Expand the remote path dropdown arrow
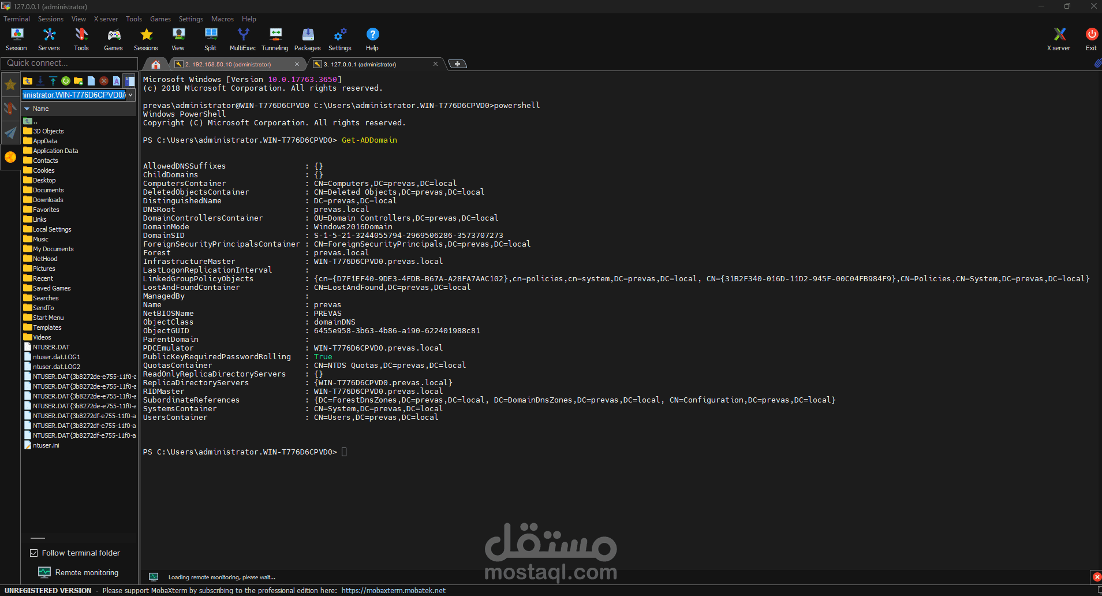This screenshot has height=596, width=1102. point(130,95)
